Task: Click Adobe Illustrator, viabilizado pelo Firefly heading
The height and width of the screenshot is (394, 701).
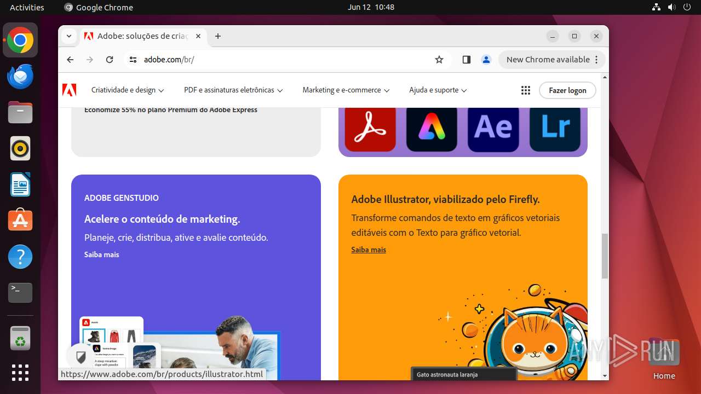Action: pos(446,199)
